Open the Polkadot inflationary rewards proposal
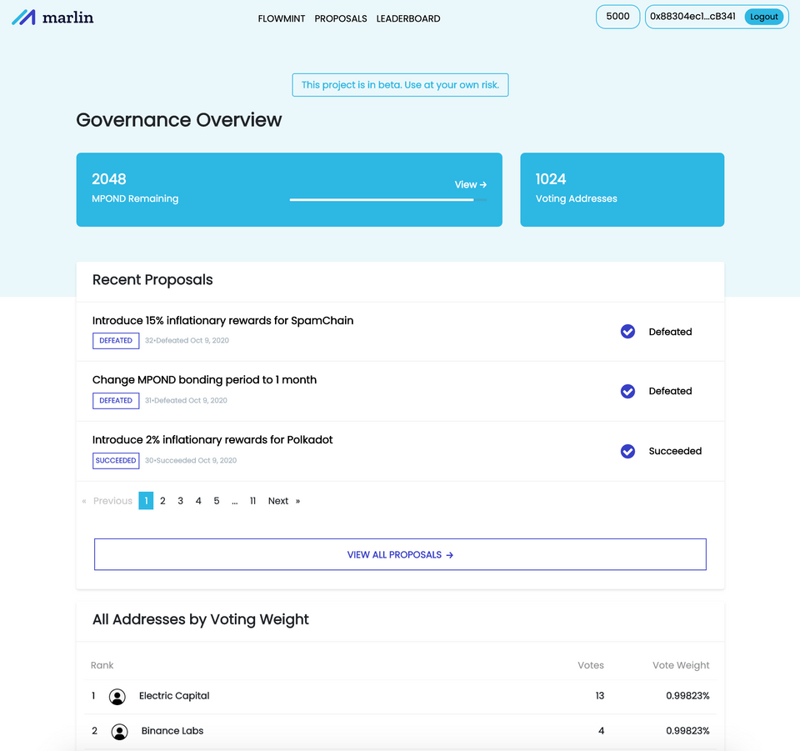The height and width of the screenshot is (751, 800). click(x=212, y=440)
